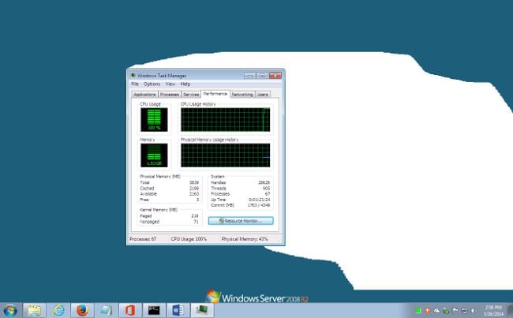Maximize the Task Manager window
The width and height of the screenshot is (513, 318).
262,75
